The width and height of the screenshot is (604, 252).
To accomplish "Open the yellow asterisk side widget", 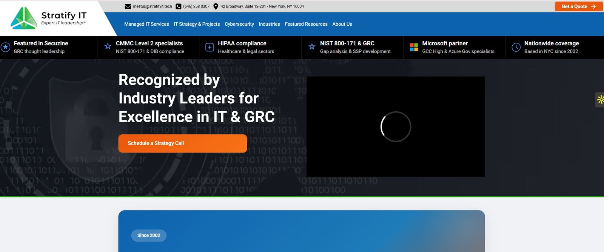I will pyautogui.click(x=600, y=100).
